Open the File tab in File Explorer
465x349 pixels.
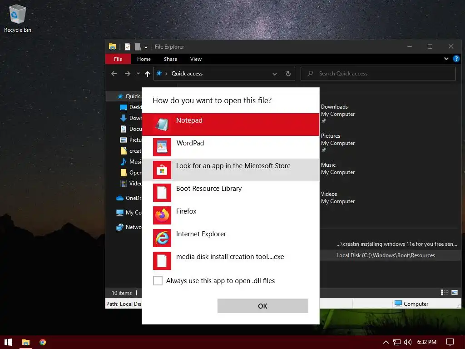tap(118, 59)
